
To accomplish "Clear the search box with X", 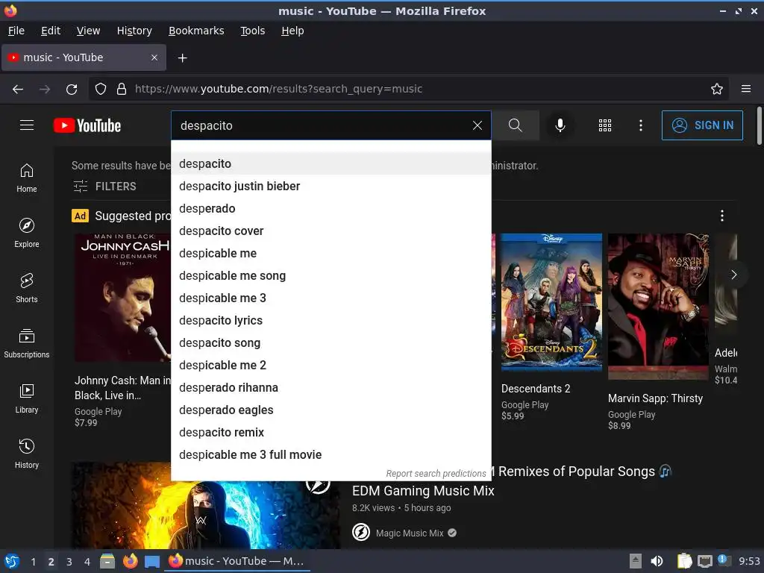I will (477, 125).
